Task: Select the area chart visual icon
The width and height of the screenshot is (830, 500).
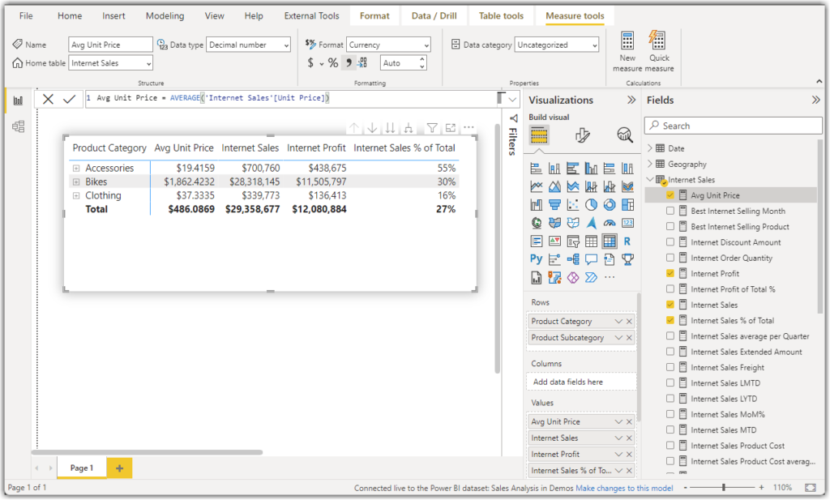Action: pyautogui.click(x=554, y=186)
